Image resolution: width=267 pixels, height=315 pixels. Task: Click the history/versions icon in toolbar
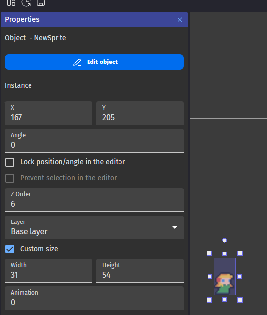coord(26,2)
